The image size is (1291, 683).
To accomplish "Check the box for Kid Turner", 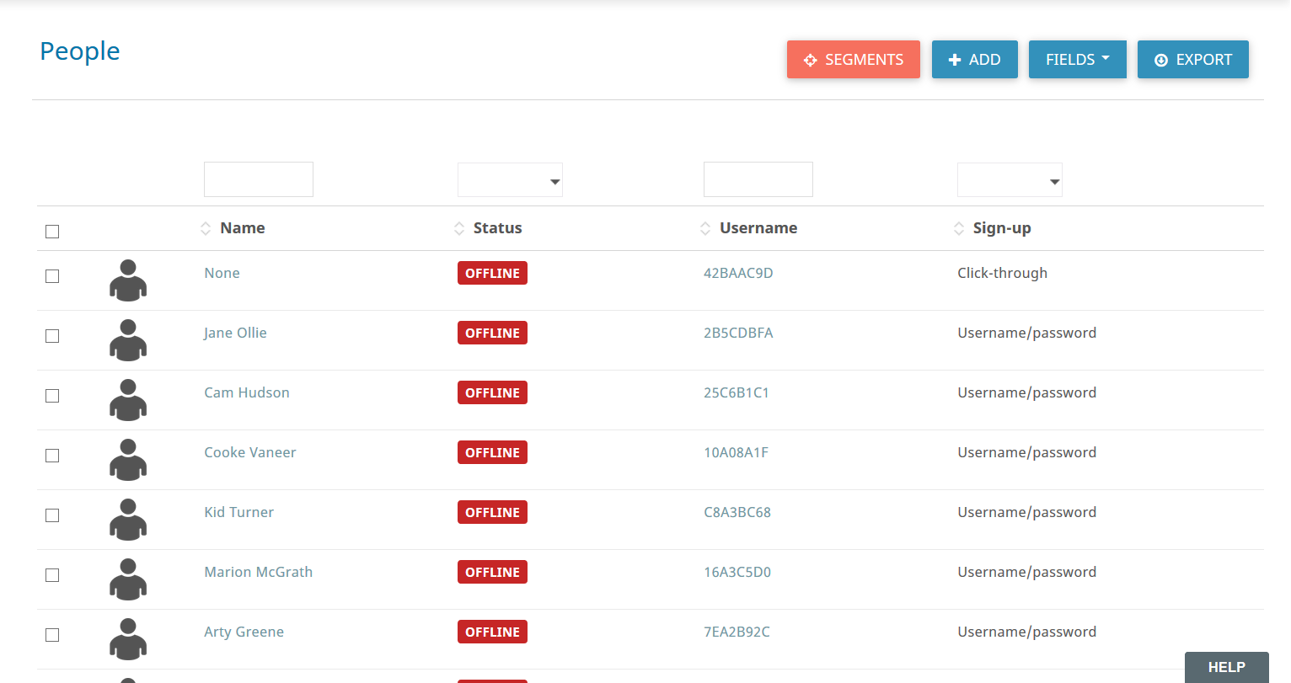I will click(52, 515).
